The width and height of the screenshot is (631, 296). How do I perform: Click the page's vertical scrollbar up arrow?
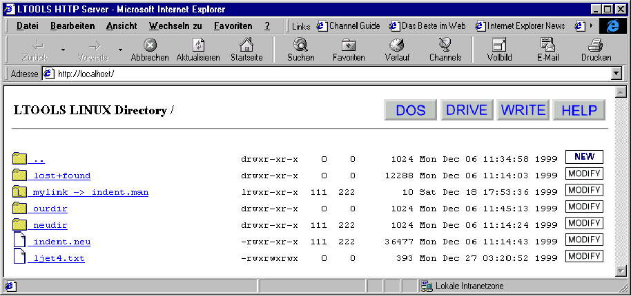point(620,92)
